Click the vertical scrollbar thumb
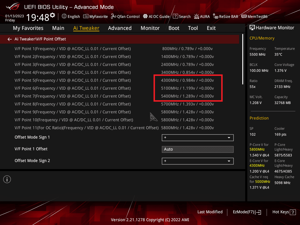The width and height of the screenshot is (300, 225). 243,59
